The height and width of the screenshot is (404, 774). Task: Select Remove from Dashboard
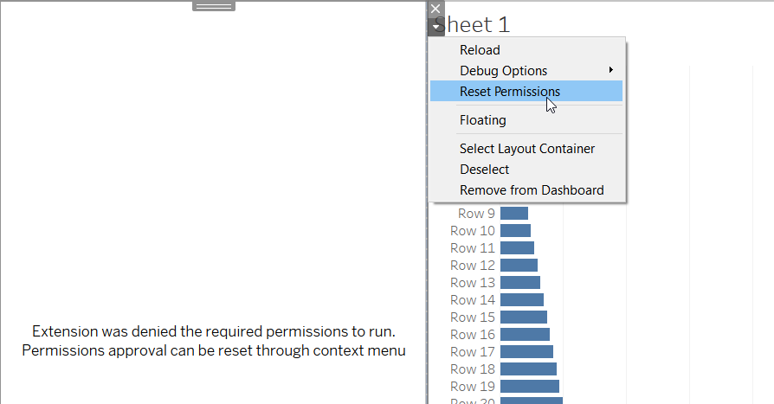coord(532,190)
